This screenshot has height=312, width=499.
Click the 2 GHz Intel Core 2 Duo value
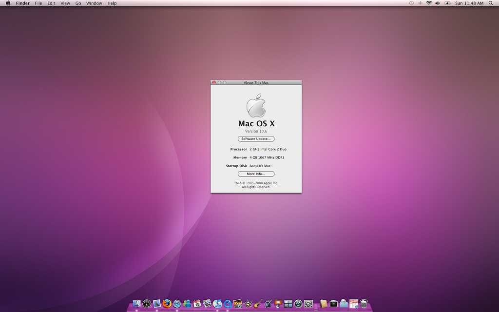click(268, 149)
